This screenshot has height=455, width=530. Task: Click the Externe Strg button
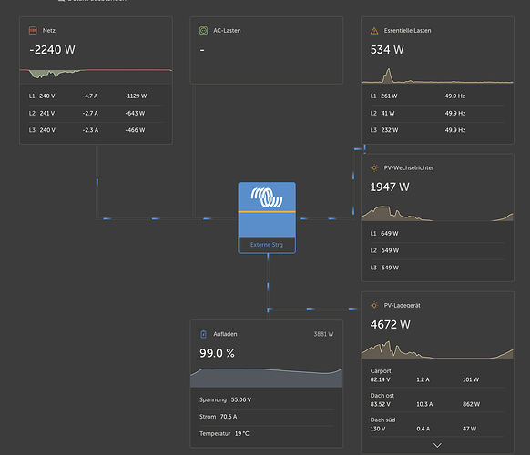click(267, 245)
